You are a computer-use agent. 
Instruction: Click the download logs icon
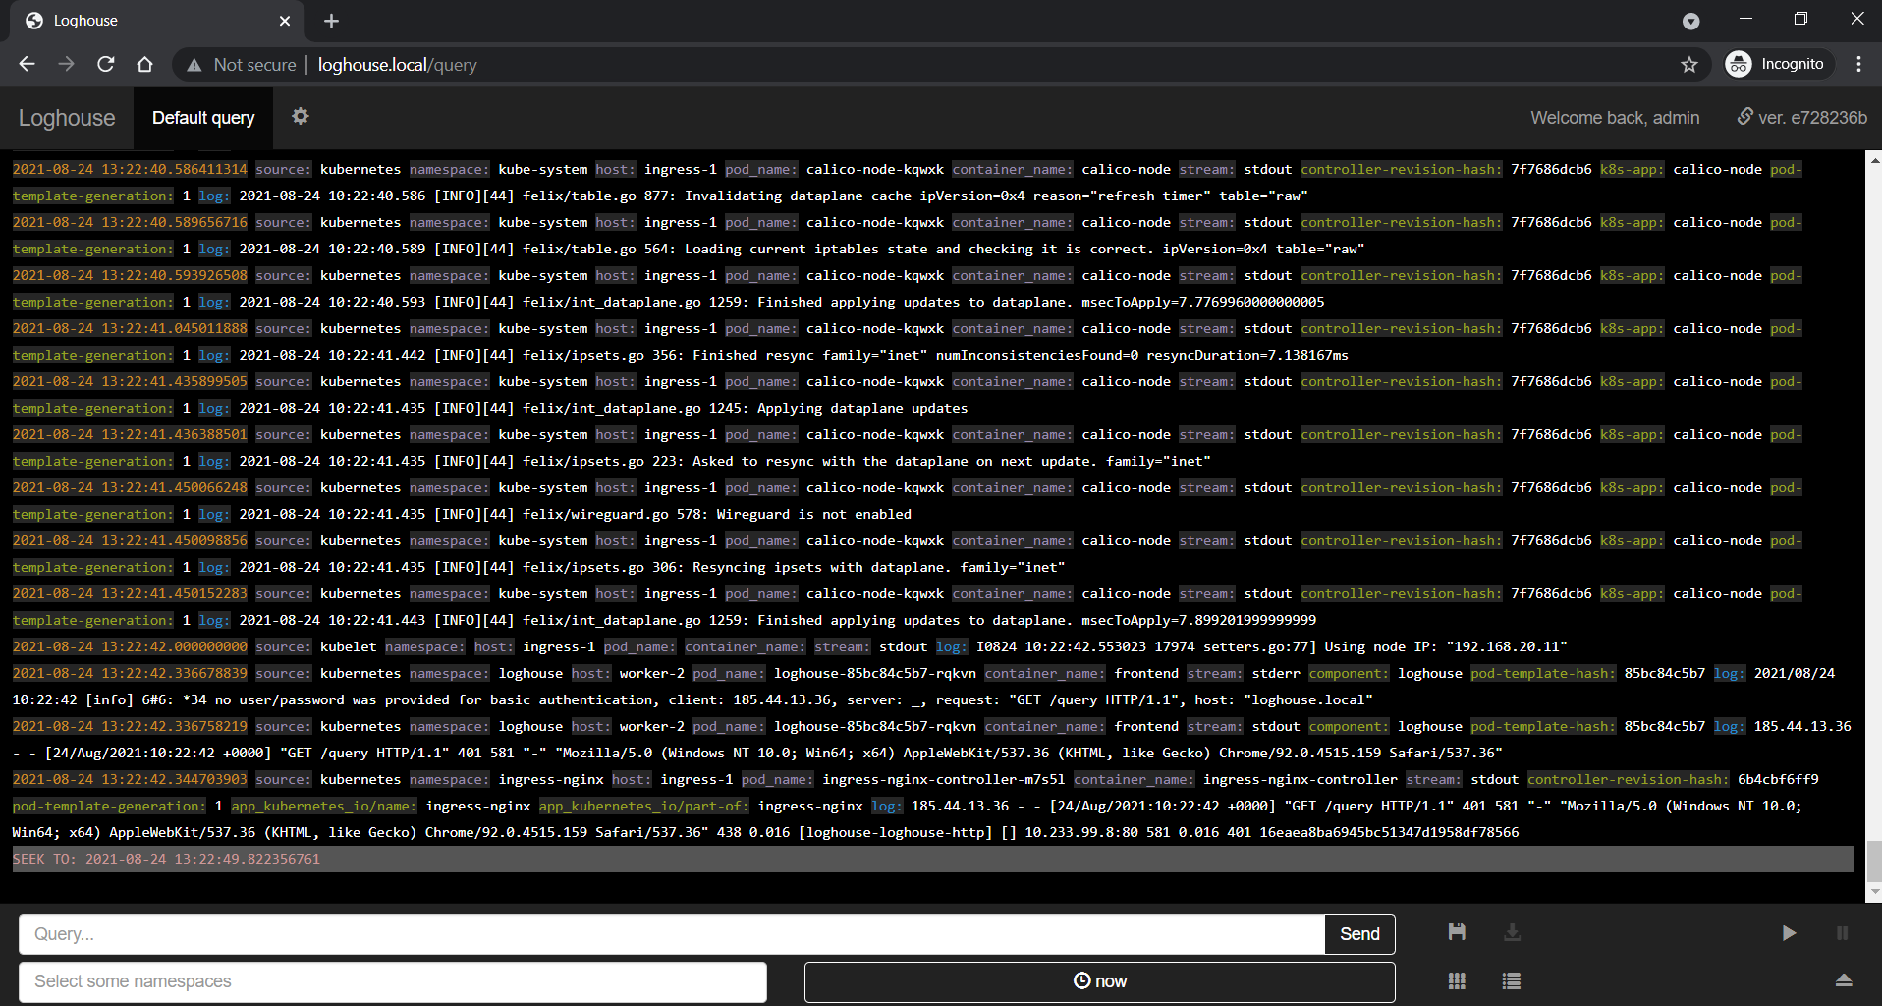pyautogui.click(x=1513, y=932)
